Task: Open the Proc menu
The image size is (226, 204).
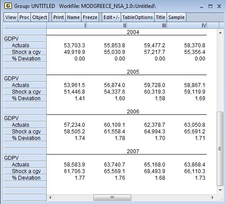Action: [24, 17]
